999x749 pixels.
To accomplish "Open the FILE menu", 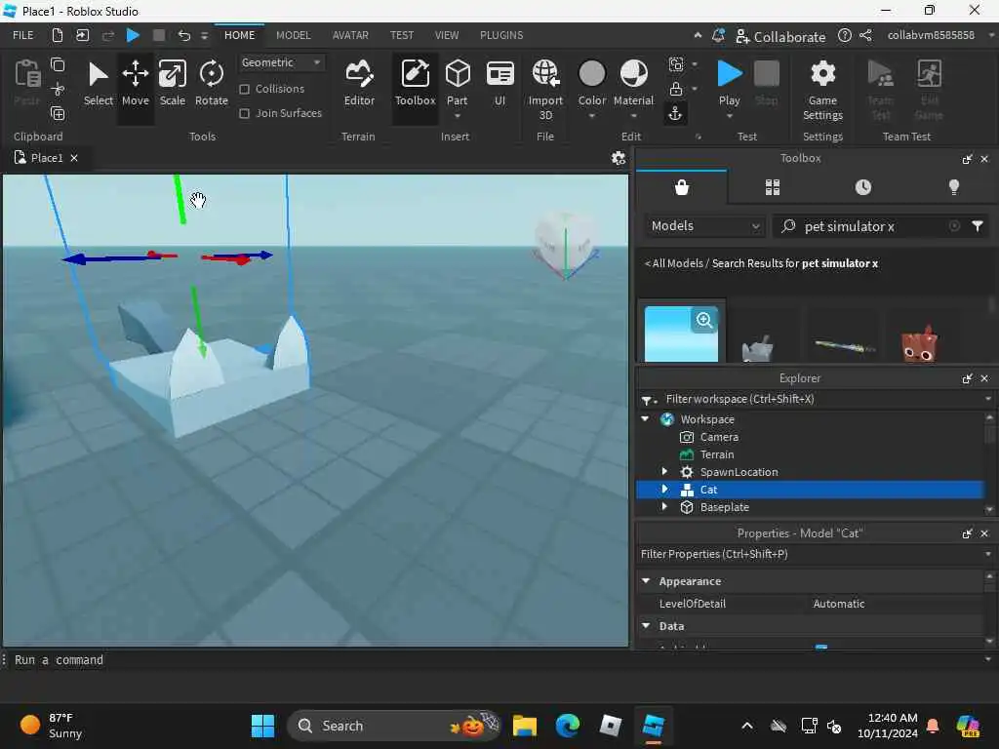I will [23, 35].
